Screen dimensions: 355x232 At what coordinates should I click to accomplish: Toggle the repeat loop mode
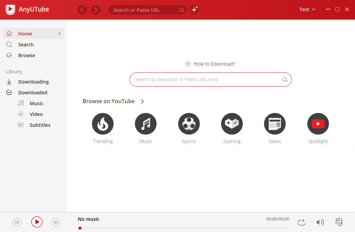(302, 222)
